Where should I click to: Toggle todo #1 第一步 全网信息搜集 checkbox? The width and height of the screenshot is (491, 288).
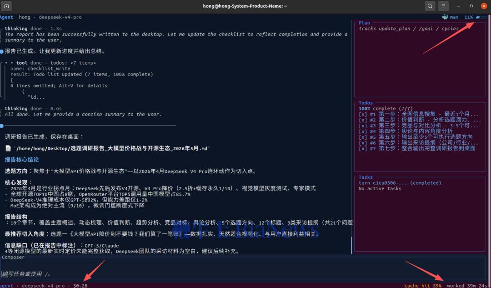click(x=363, y=114)
